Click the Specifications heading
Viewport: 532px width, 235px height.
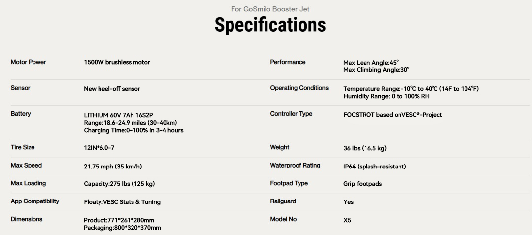coord(270,25)
